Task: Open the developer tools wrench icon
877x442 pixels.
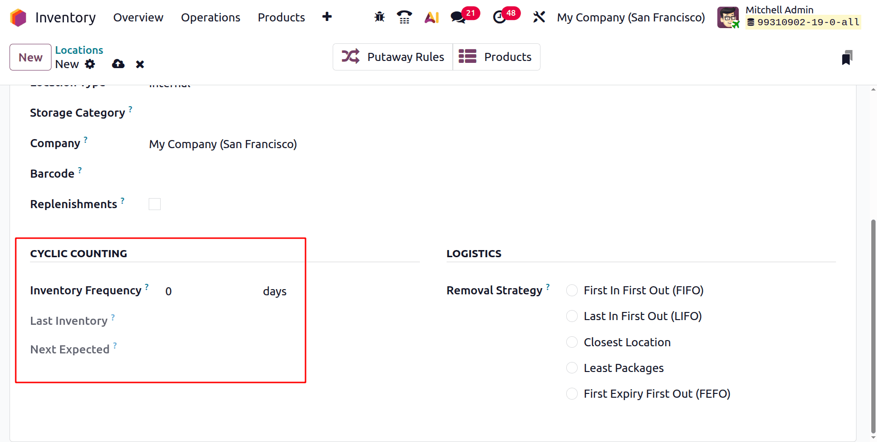Action: click(x=539, y=17)
